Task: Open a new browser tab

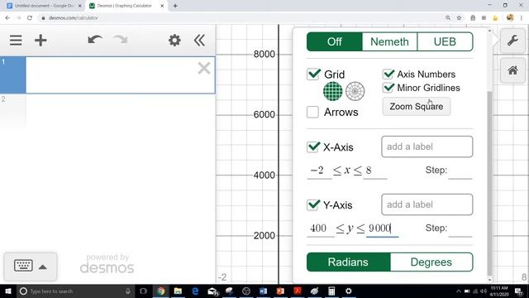Action: click(x=175, y=6)
